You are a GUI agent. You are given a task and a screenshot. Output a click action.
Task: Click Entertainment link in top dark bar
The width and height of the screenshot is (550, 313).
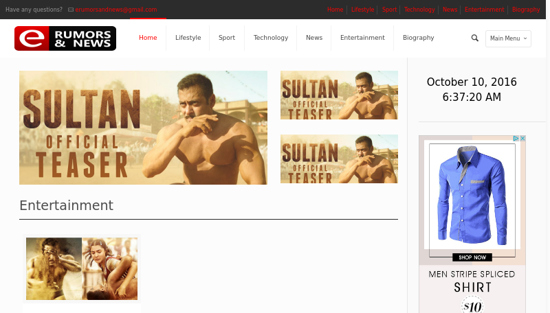[x=484, y=10]
